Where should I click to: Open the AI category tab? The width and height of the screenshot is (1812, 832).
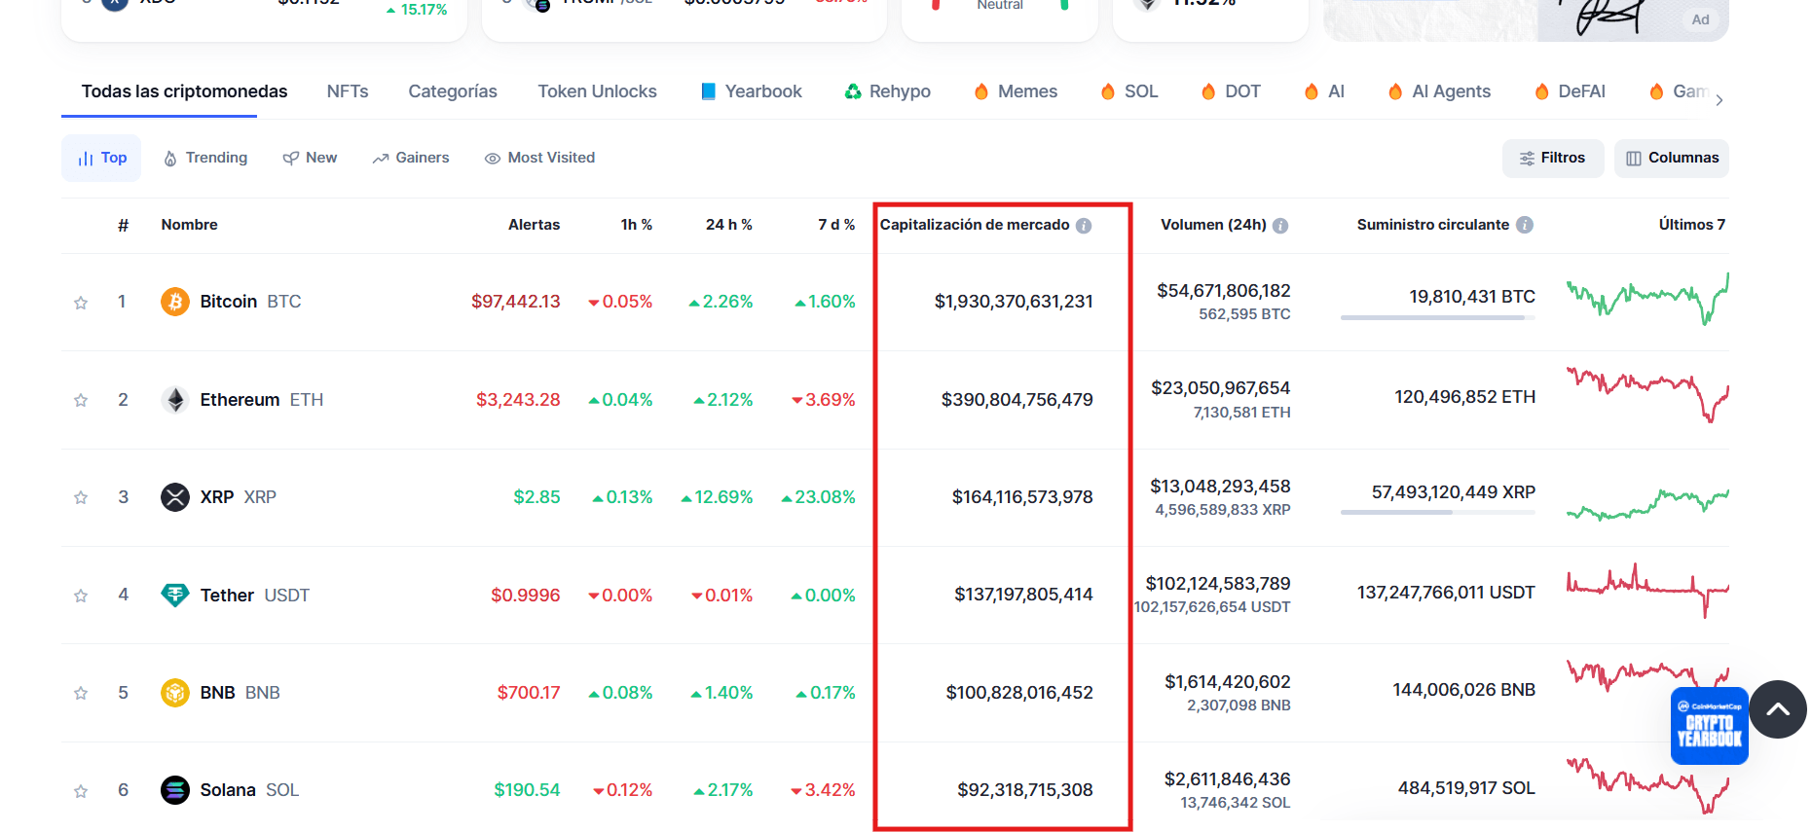pos(1324,91)
